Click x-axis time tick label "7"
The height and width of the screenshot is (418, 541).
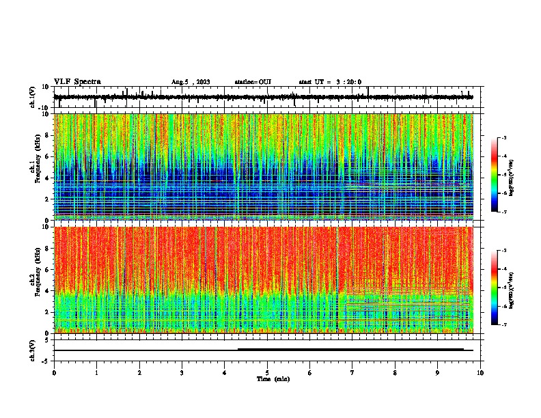tap(352, 373)
